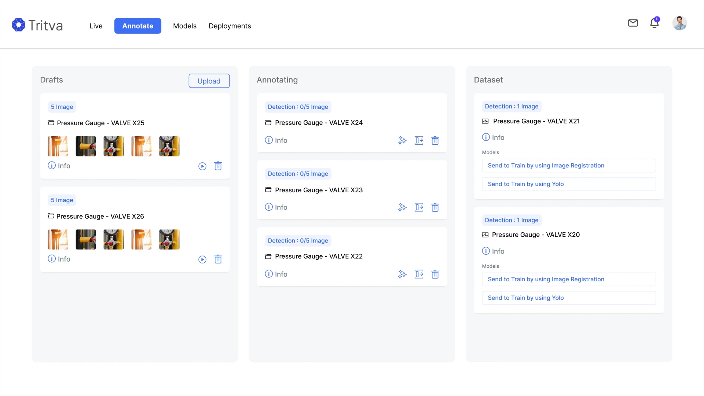Click the sparkle icon for VALVE X22

click(x=402, y=274)
